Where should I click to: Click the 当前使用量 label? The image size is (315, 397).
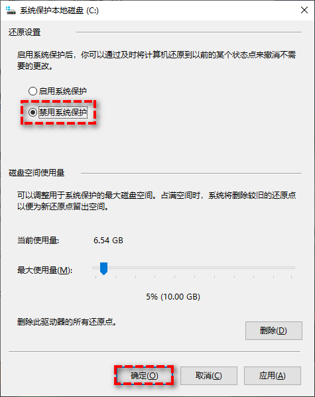pos(38,241)
